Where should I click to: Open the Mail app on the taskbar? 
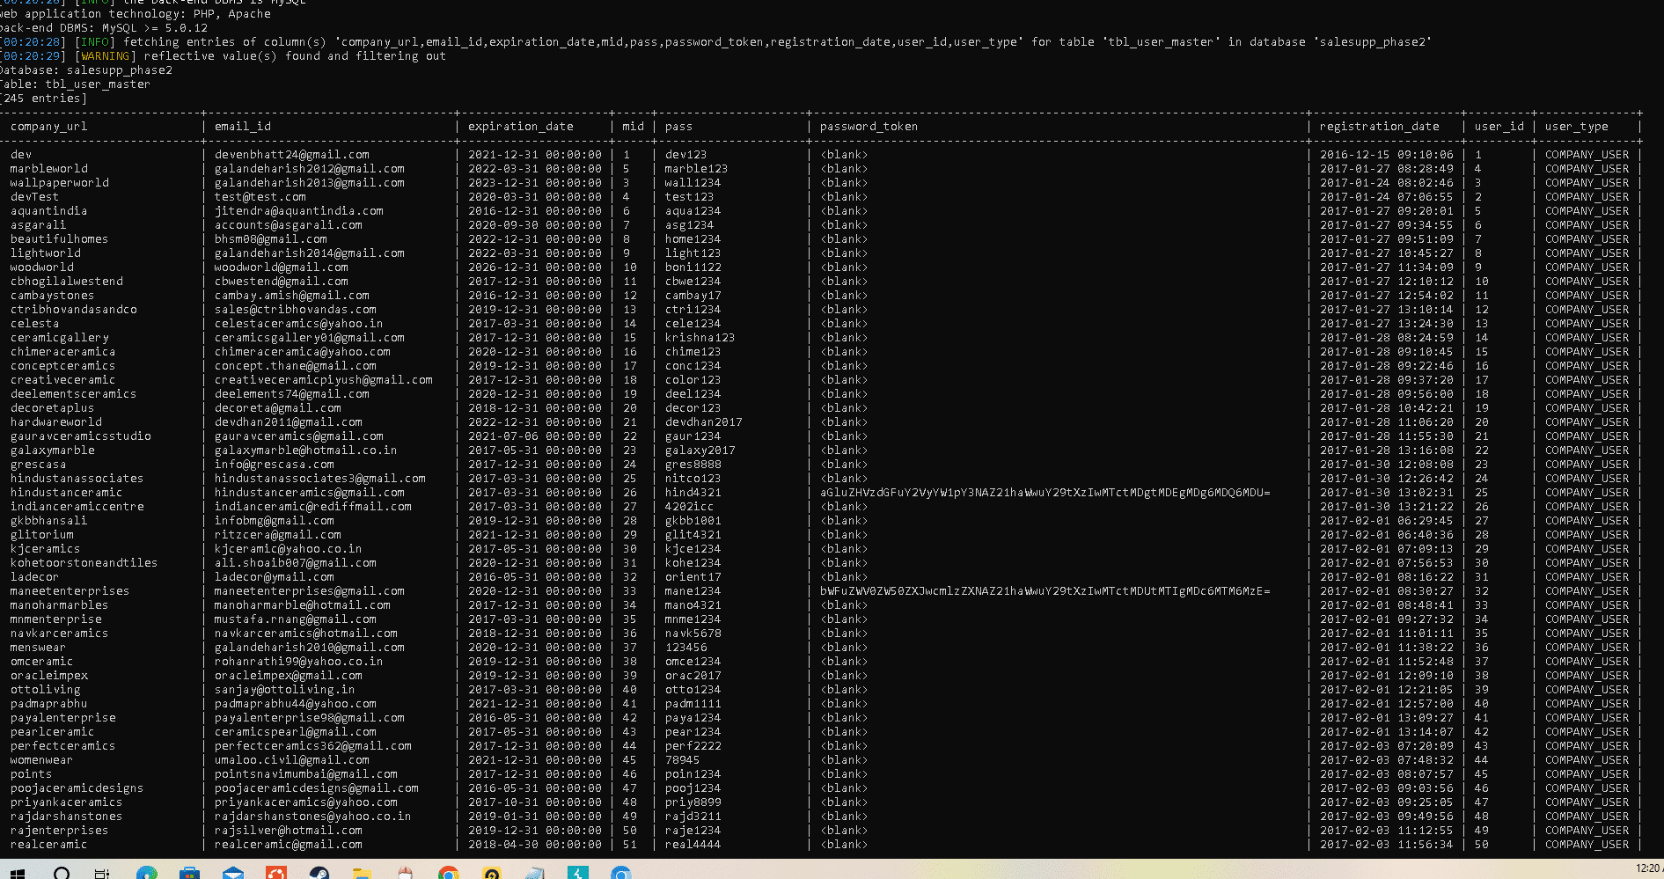pyautogui.click(x=233, y=872)
